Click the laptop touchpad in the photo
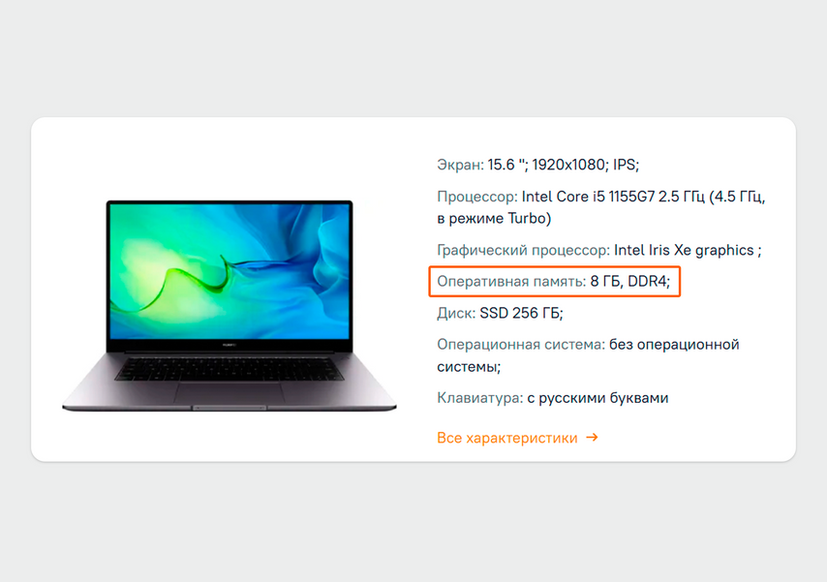 [230, 393]
